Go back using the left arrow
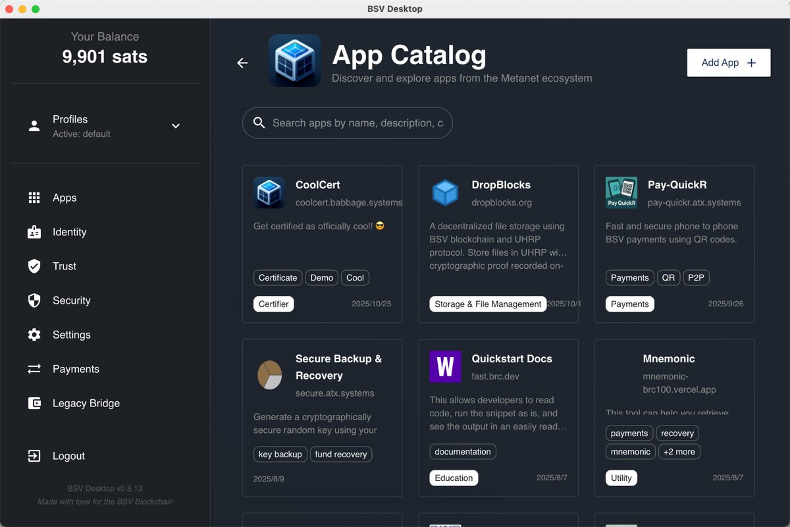790x527 pixels. click(x=242, y=63)
